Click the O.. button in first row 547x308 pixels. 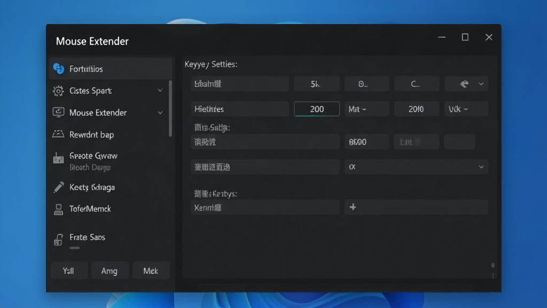coord(366,84)
